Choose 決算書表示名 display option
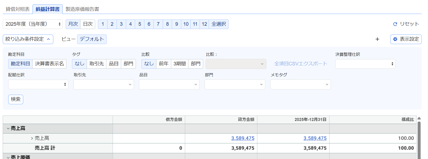The width and height of the screenshot is (428, 159). click(x=50, y=64)
